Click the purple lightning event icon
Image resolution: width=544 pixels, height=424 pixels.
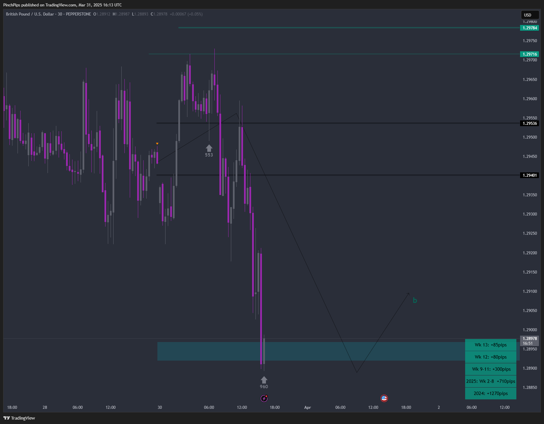coord(264,398)
